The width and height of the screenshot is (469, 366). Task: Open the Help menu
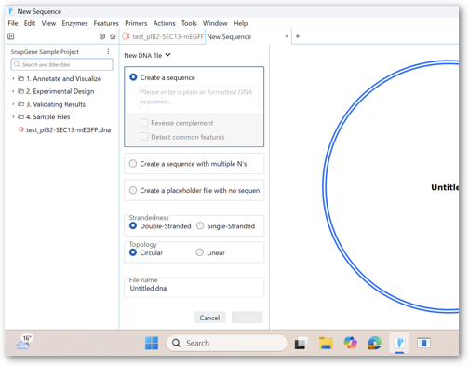241,23
